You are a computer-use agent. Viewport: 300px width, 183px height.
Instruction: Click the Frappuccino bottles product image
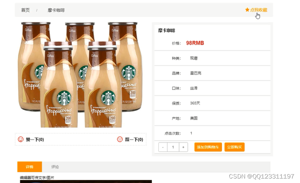pos(80,74)
